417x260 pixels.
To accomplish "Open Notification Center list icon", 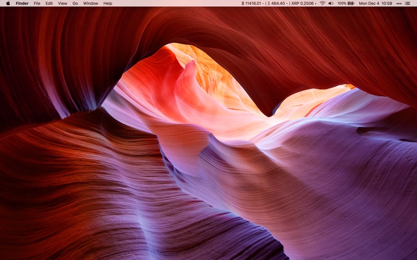I will 408,4.
